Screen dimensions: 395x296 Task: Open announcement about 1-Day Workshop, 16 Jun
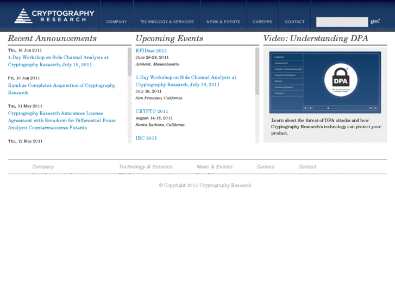[58, 61]
